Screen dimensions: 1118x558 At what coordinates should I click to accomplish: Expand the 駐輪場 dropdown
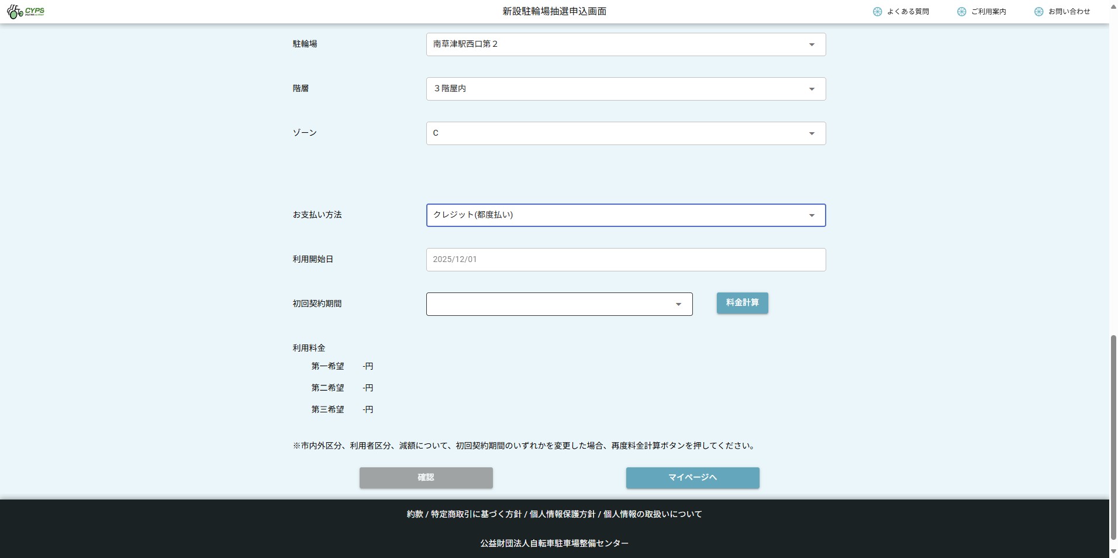pyautogui.click(x=626, y=44)
